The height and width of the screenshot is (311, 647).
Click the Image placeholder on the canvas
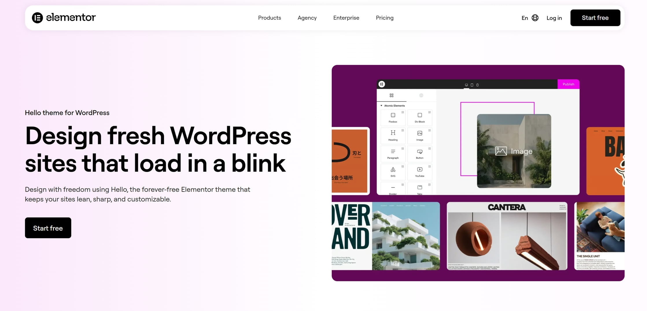point(514,151)
